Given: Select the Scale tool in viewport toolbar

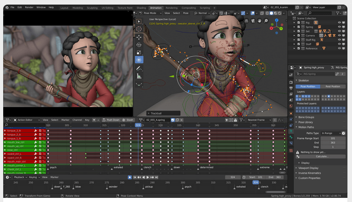Looking at the screenshot, I should click(139, 52).
